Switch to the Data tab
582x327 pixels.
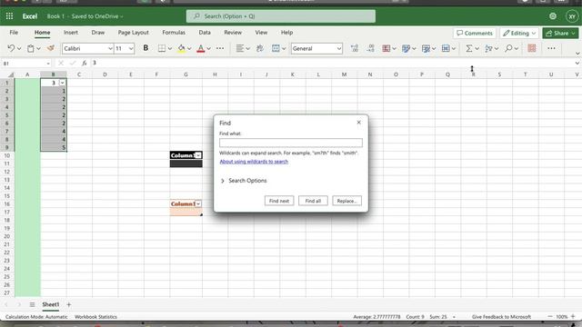[x=205, y=33]
